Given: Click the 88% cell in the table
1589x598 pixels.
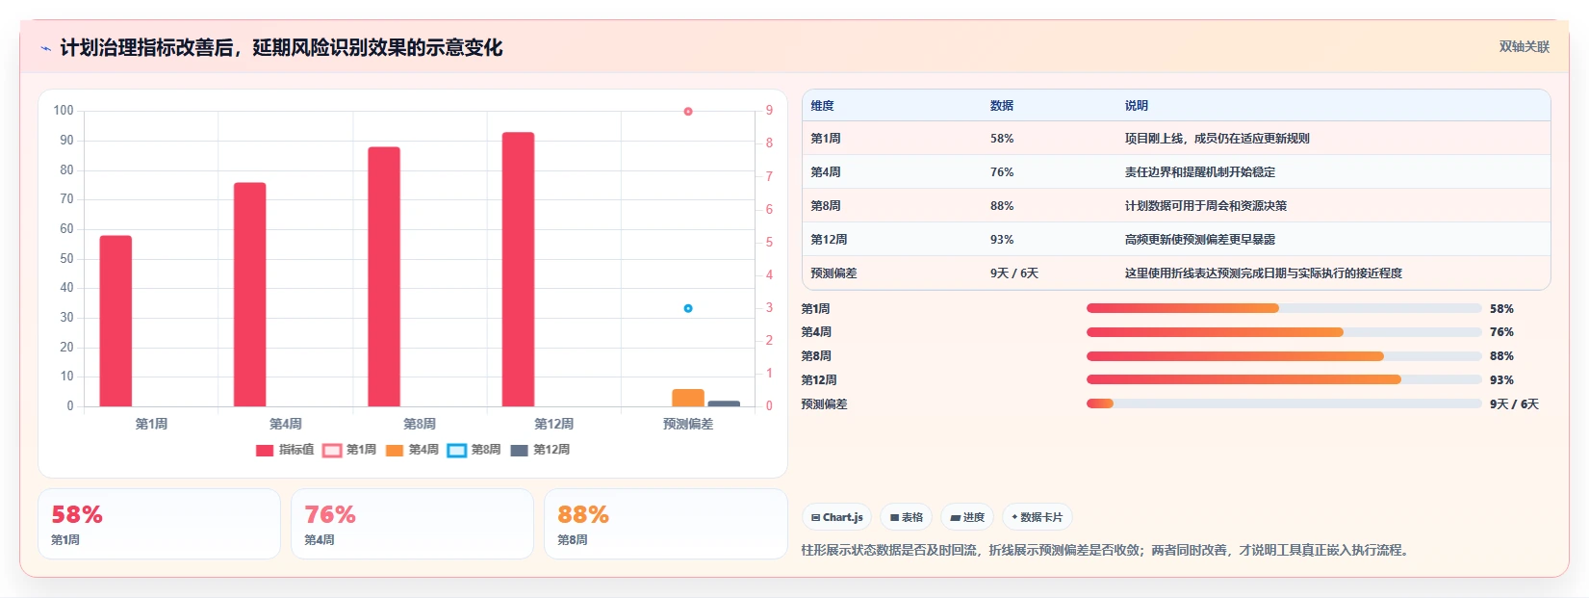Looking at the screenshot, I should [x=1002, y=206].
